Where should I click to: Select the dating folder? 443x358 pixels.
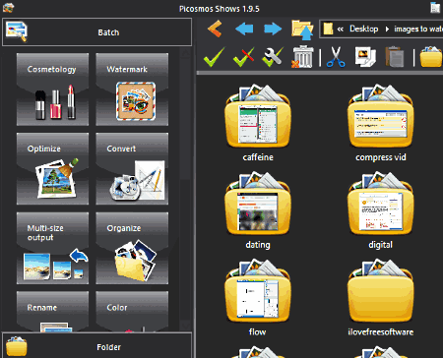(258, 210)
